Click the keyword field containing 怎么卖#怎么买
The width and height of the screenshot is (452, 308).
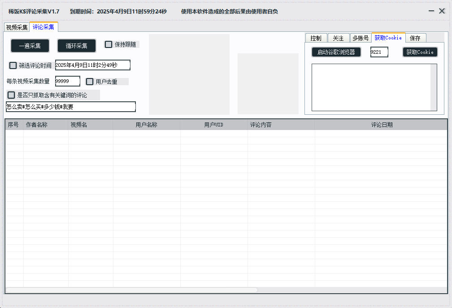[x=70, y=107]
